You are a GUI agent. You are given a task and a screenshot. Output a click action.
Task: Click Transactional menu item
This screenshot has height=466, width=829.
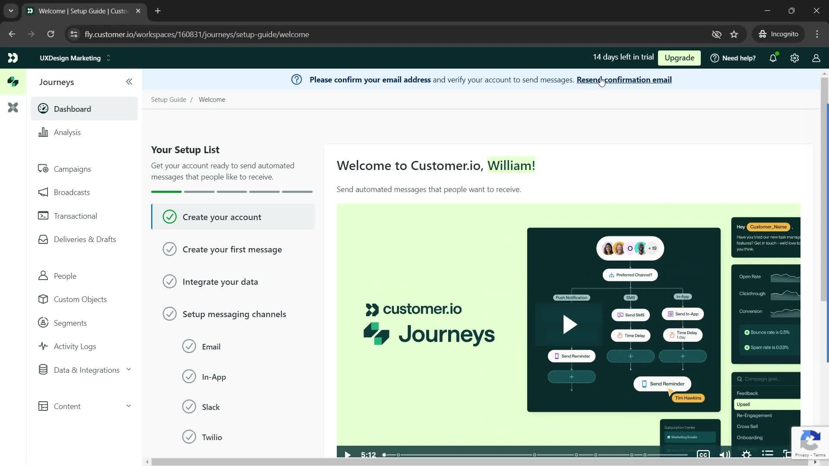pyautogui.click(x=75, y=216)
